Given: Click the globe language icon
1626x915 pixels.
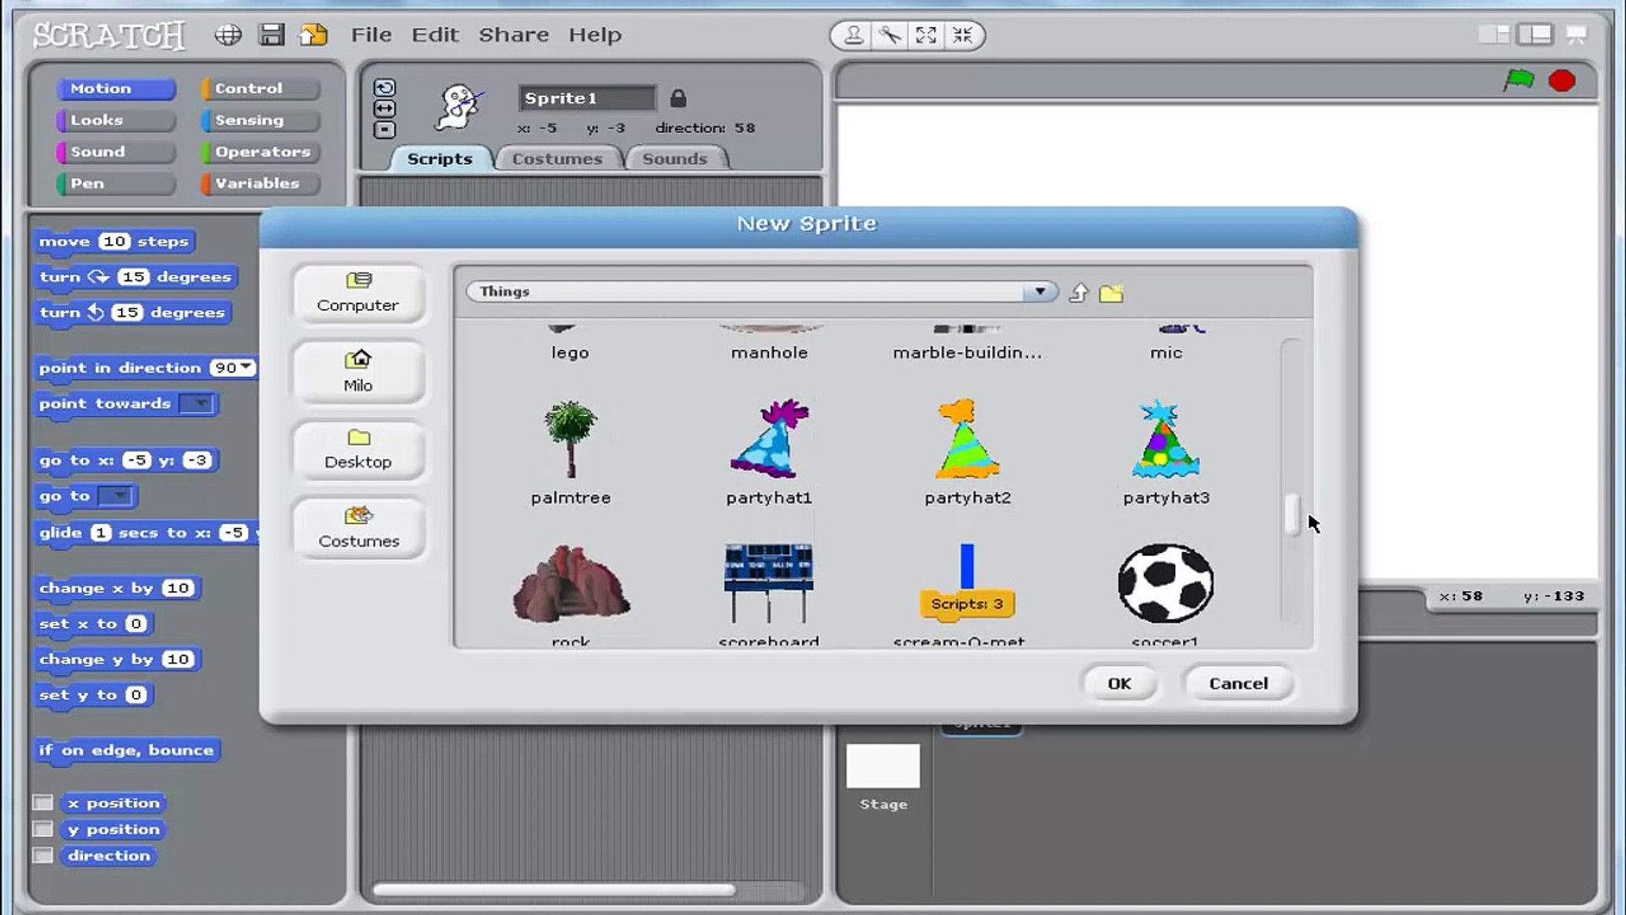Looking at the screenshot, I should 228,35.
